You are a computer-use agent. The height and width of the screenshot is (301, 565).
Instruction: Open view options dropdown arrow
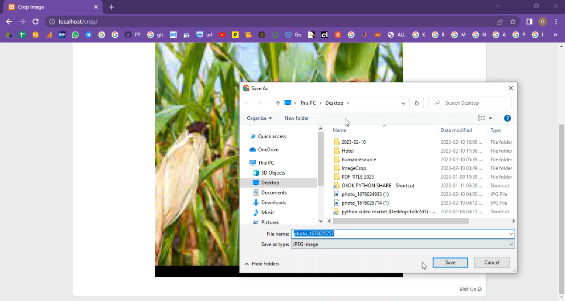click(490, 118)
